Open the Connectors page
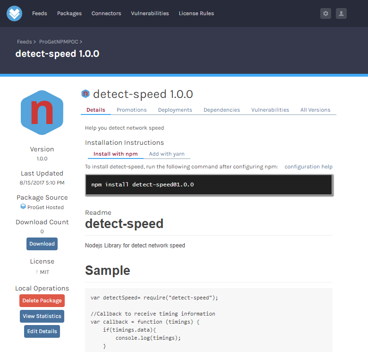Viewport: 368px width, 352px height. tap(106, 13)
